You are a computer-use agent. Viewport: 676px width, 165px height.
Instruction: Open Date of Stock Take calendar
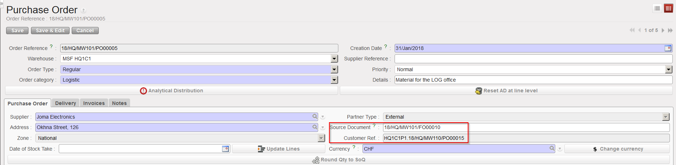[225, 149]
